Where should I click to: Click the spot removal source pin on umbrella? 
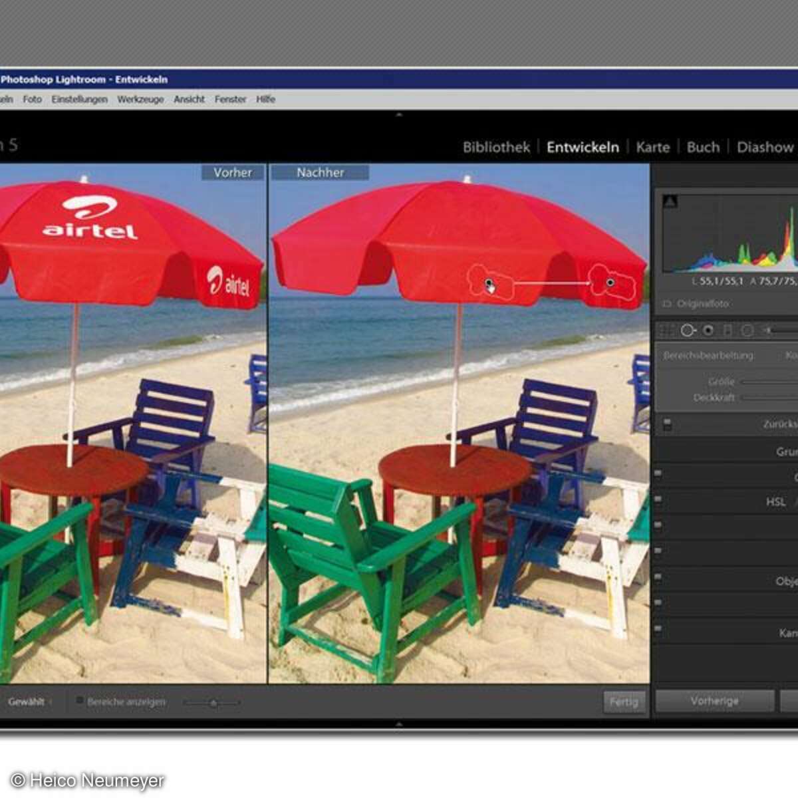coord(489,284)
